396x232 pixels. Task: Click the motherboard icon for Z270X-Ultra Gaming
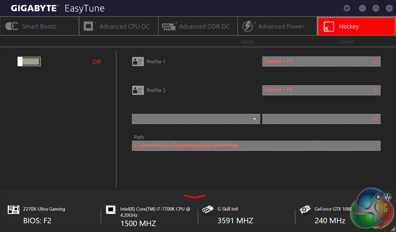coord(14,210)
